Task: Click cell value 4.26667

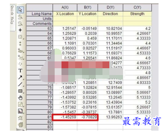Action: (x=143, y=33)
